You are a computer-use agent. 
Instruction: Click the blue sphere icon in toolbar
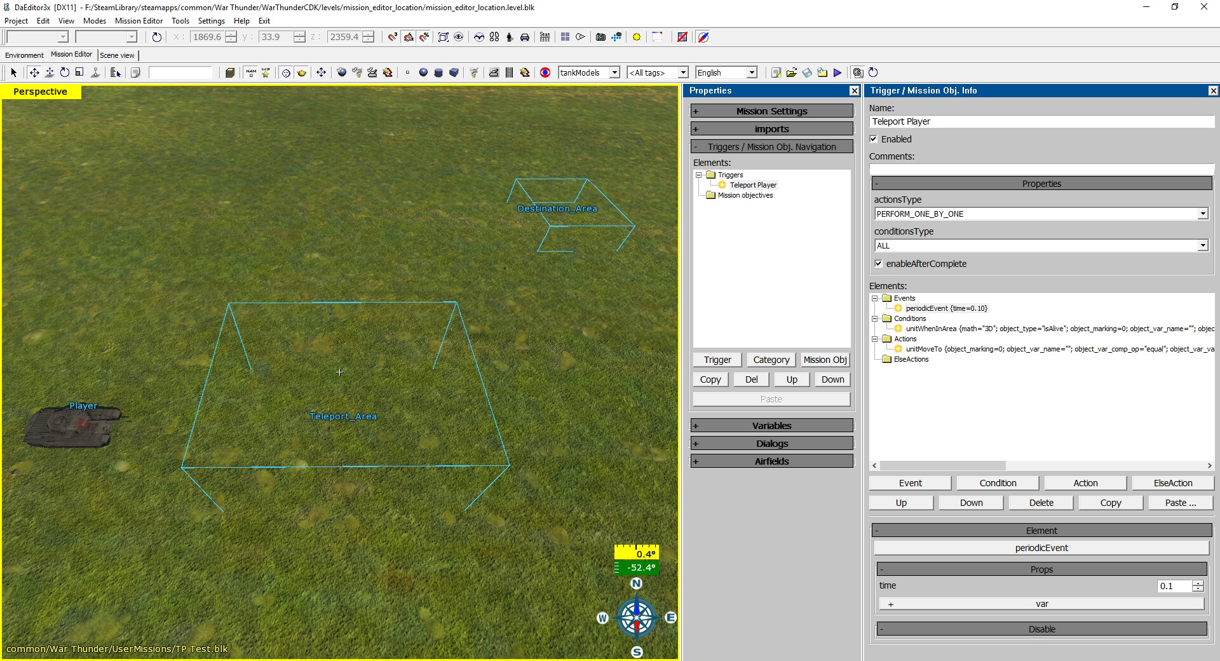tap(423, 72)
